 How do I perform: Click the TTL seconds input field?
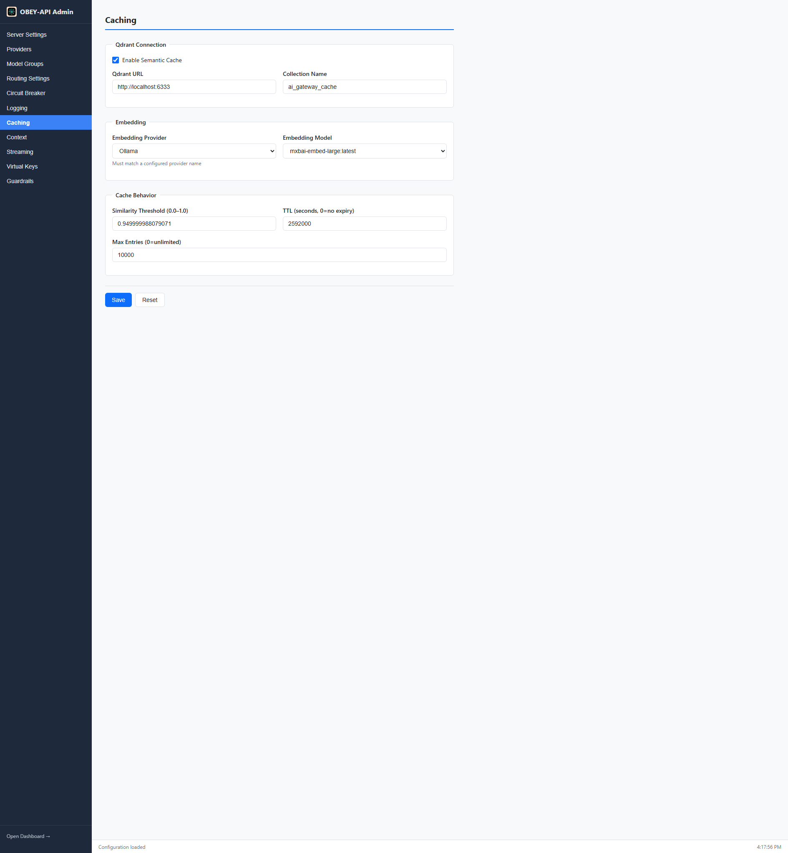365,224
